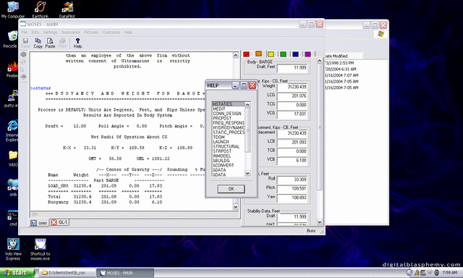Pick the blue color swatch
The width and height of the screenshot is (463, 278).
(296, 54)
